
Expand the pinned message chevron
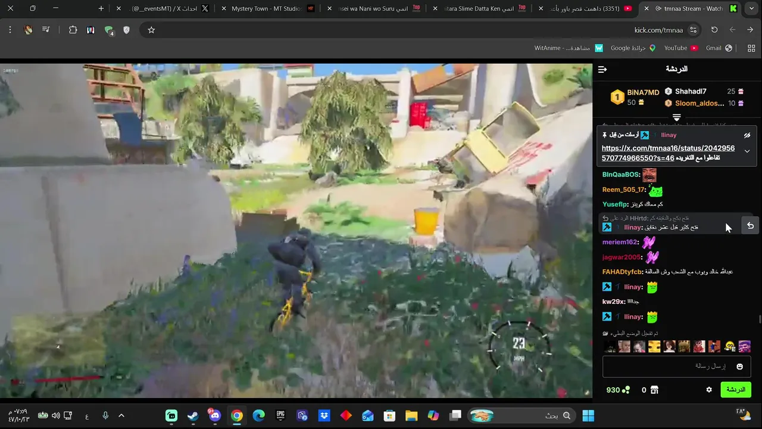pos(747,151)
